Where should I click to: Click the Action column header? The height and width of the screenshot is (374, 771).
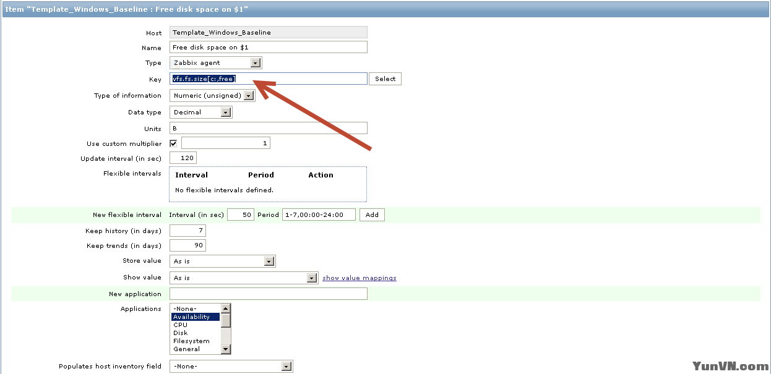(321, 175)
